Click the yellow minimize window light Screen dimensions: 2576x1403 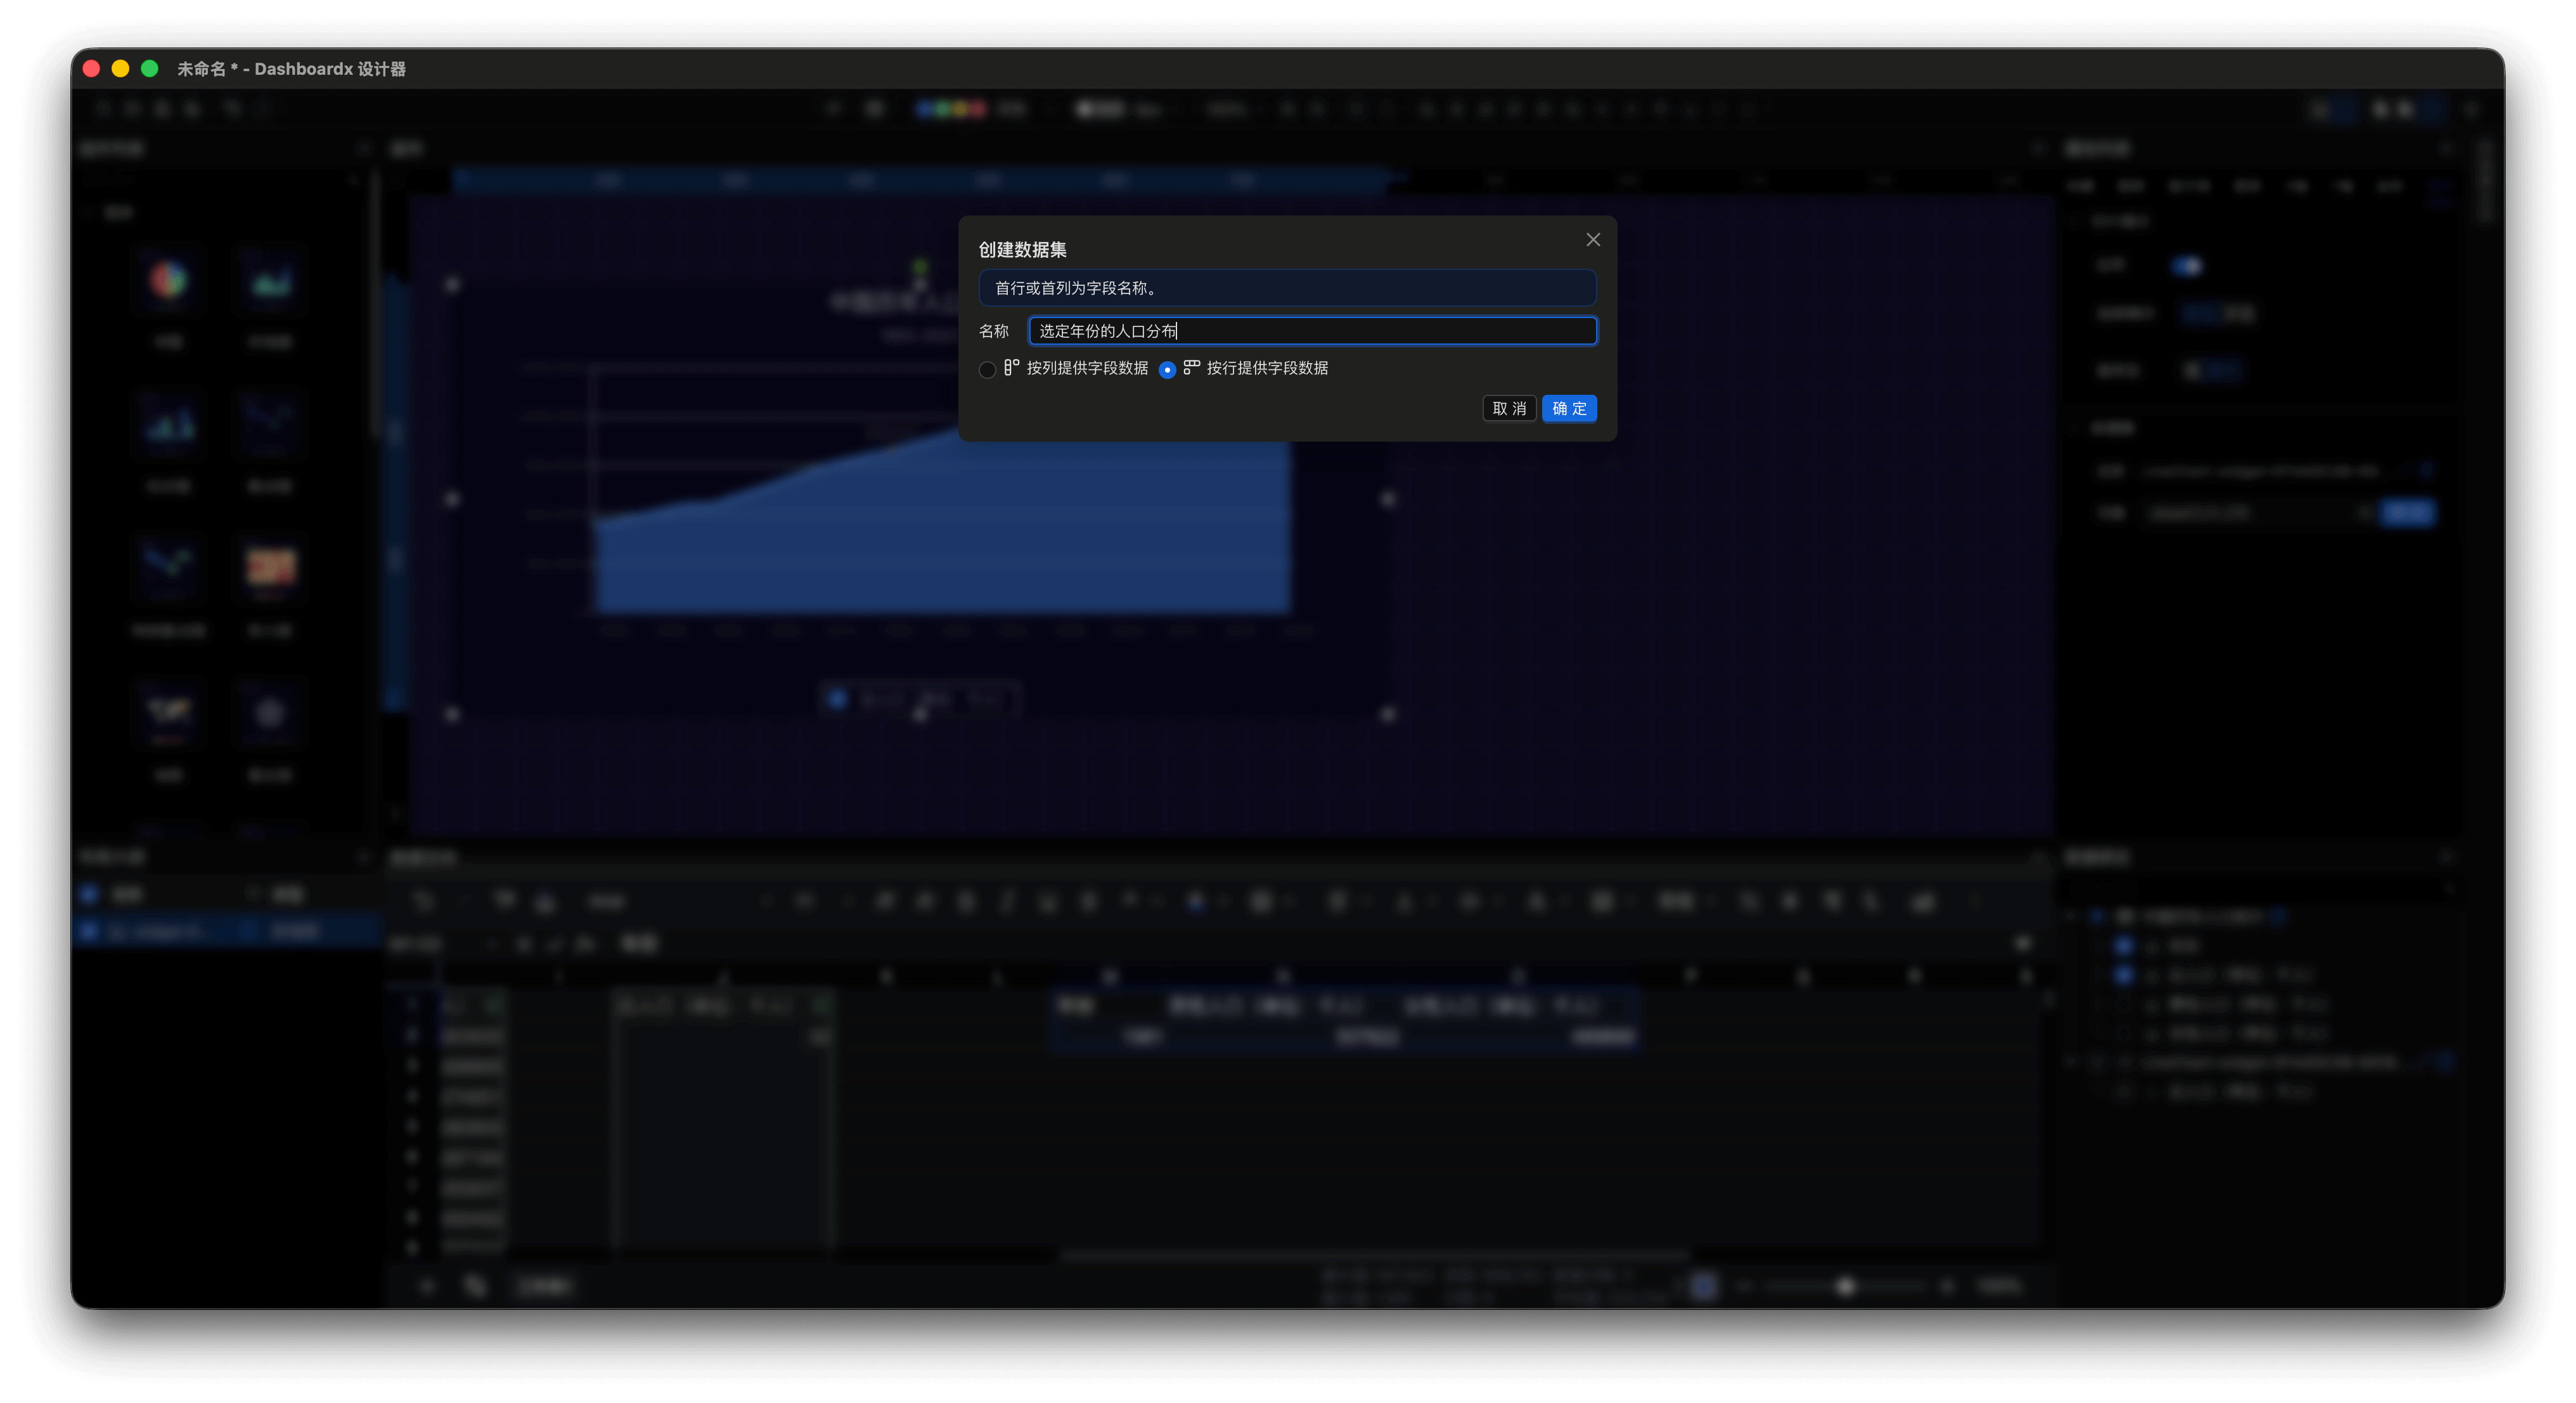120,69
